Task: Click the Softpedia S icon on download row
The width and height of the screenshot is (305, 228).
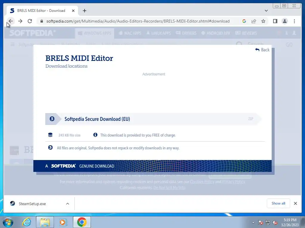Action: click(x=52, y=119)
